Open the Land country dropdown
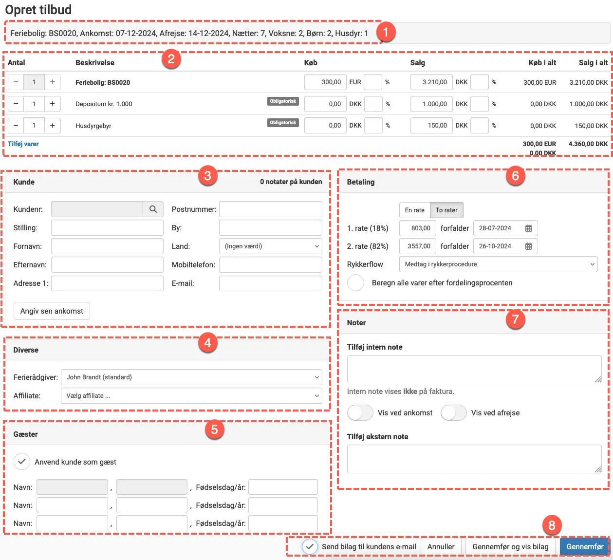Viewport: 613px width, 560px height. [270, 246]
